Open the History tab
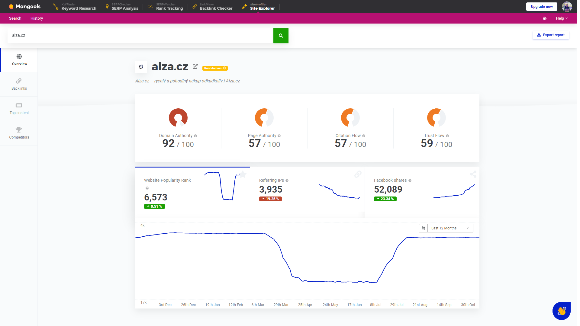This screenshot has height=326, width=580. tap(37, 18)
